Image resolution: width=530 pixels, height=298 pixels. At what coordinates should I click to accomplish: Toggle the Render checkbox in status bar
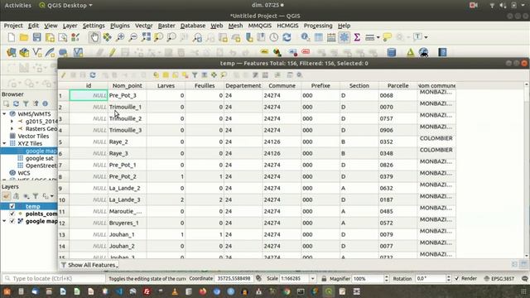point(457,278)
